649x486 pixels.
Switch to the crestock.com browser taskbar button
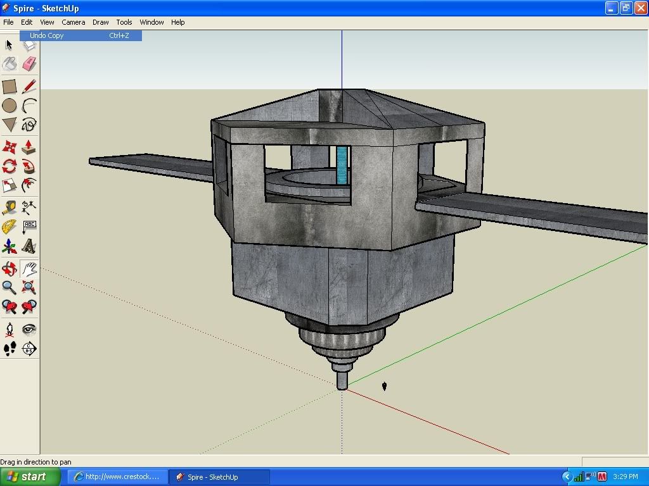(x=117, y=477)
